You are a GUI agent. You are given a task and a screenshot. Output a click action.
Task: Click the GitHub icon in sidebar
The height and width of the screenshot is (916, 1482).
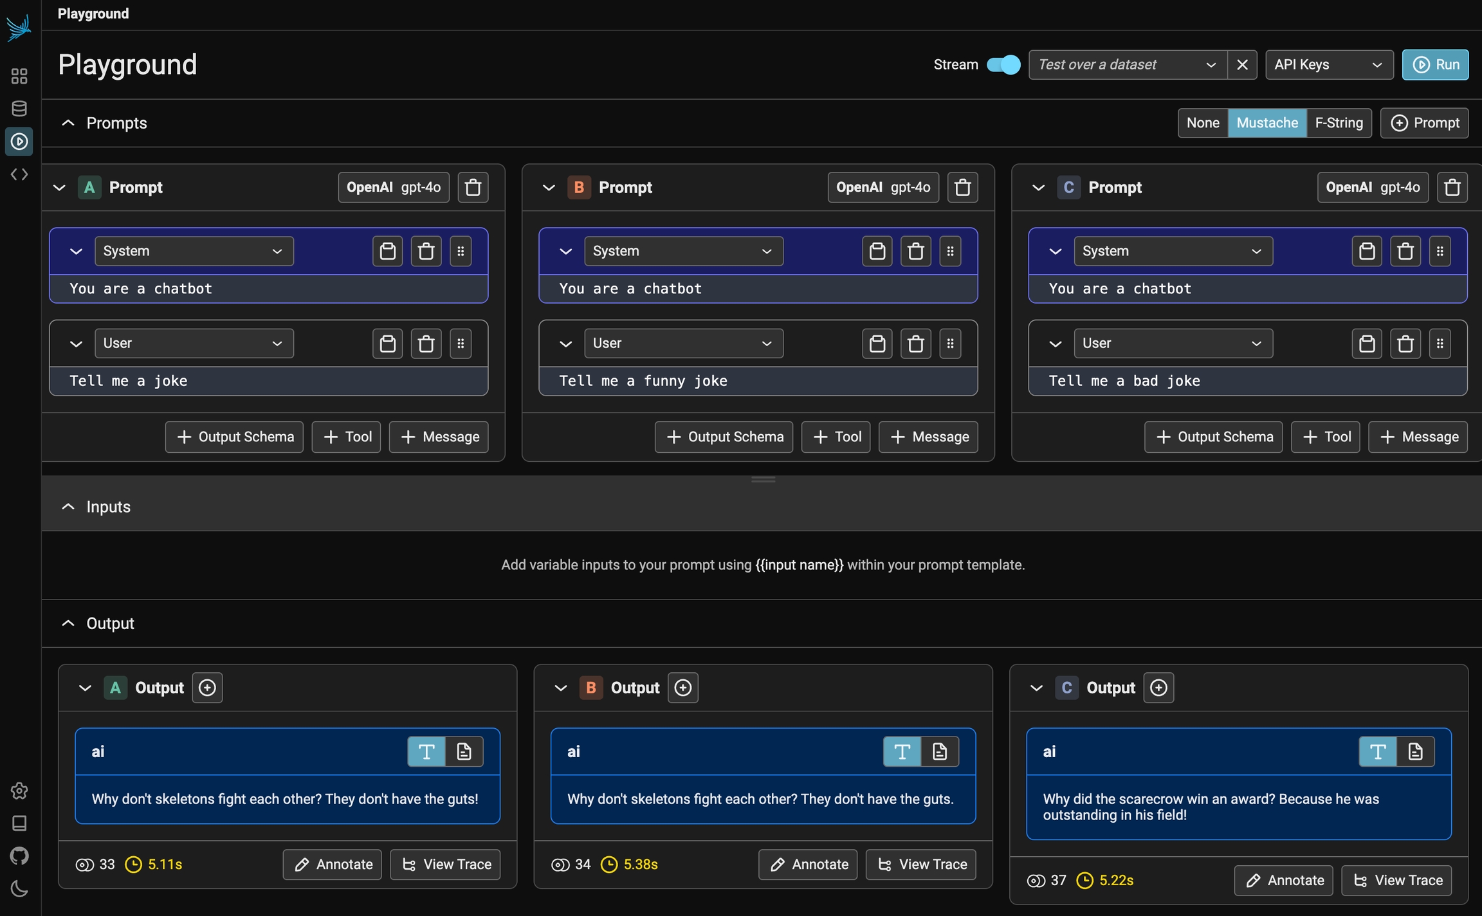19,856
